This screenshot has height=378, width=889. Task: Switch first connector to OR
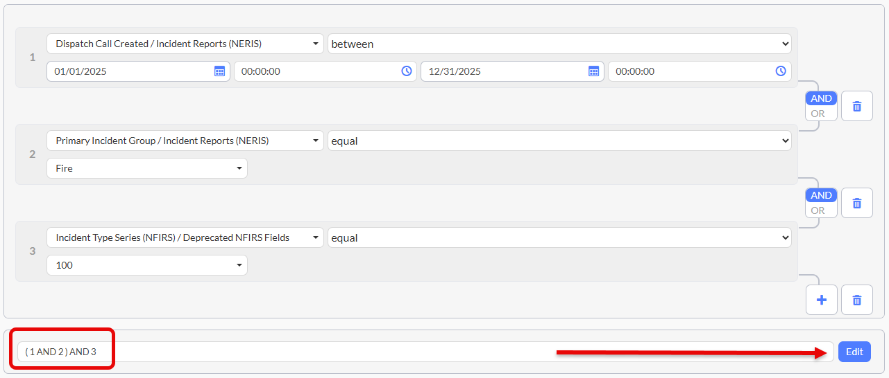pyautogui.click(x=819, y=114)
